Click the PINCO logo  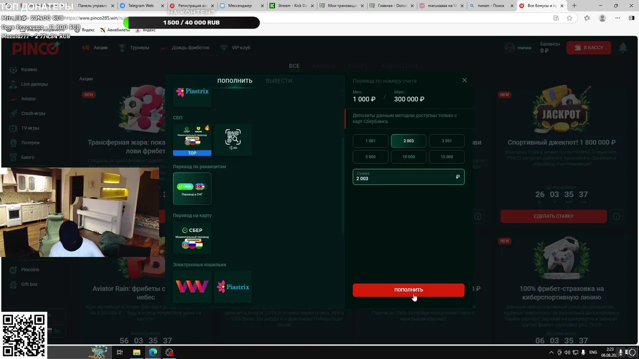(36, 48)
